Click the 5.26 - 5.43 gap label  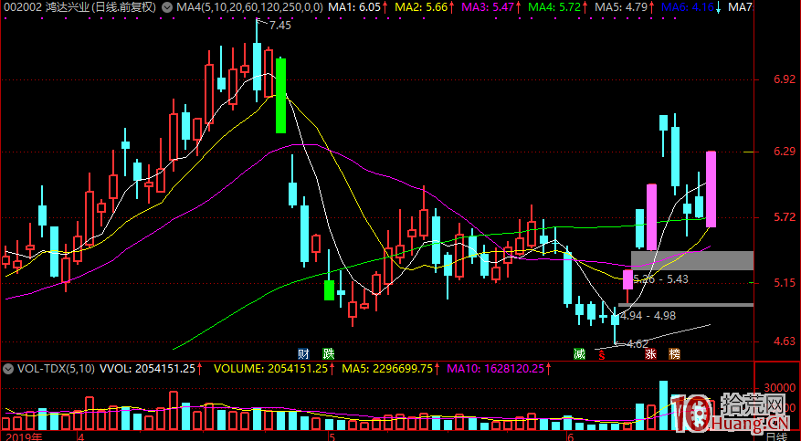(660, 279)
